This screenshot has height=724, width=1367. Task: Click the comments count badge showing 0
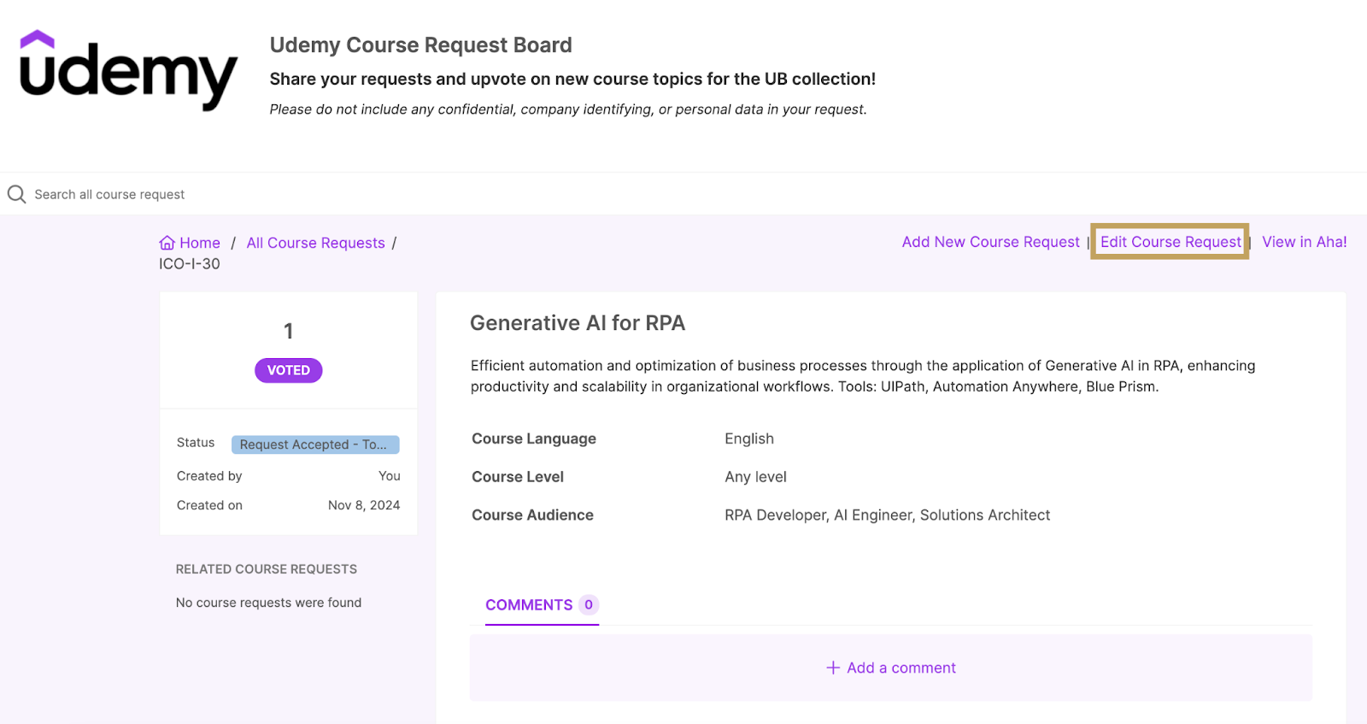(x=588, y=604)
